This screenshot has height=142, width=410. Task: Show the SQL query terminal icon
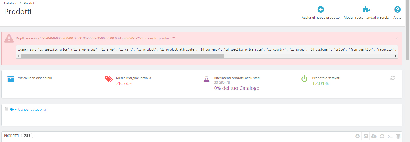click(390, 136)
